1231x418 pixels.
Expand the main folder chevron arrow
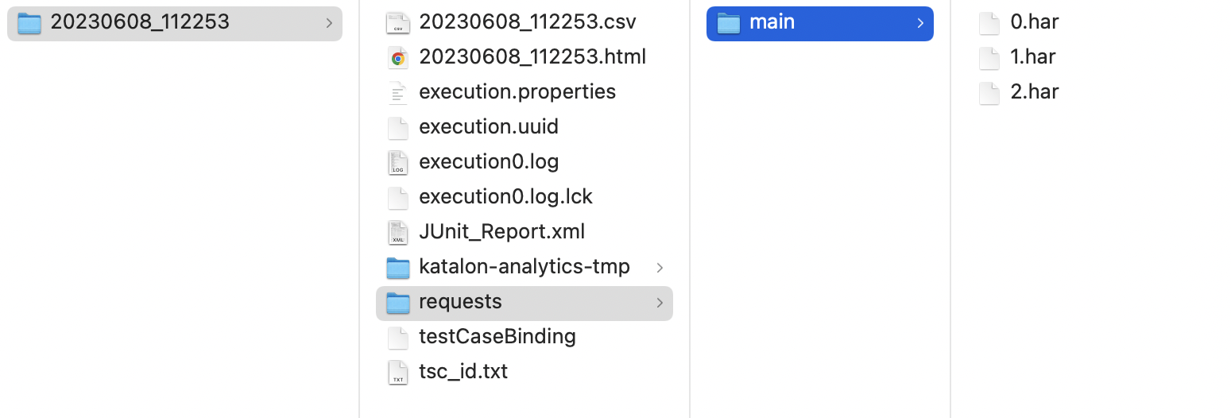(920, 23)
